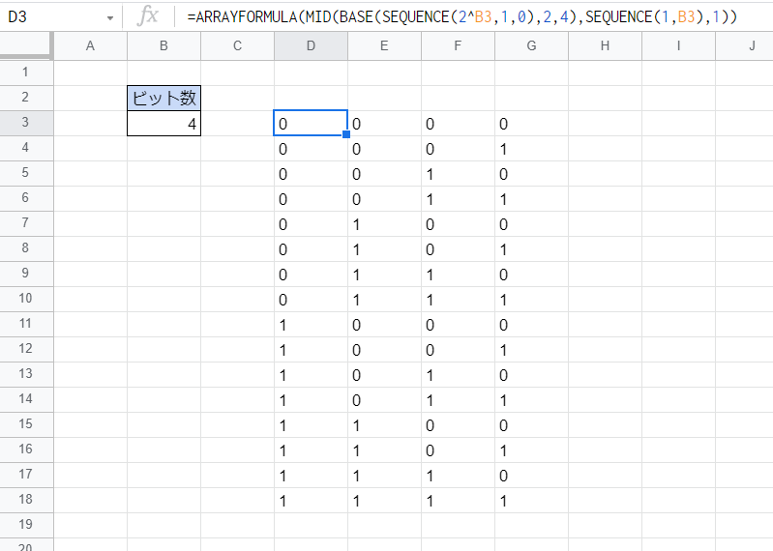Screen dimensions: 773x551
Task: Click cell E9 containing 1
Action: [x=384, y=274]
